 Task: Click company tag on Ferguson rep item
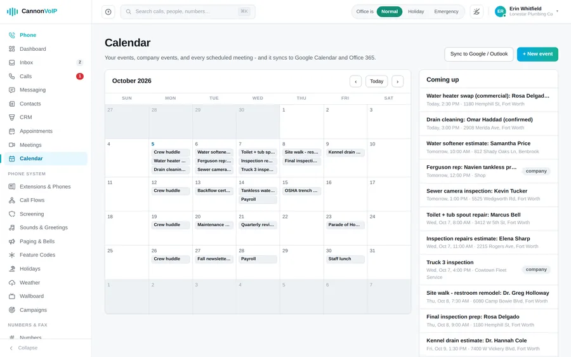(536, 171)
